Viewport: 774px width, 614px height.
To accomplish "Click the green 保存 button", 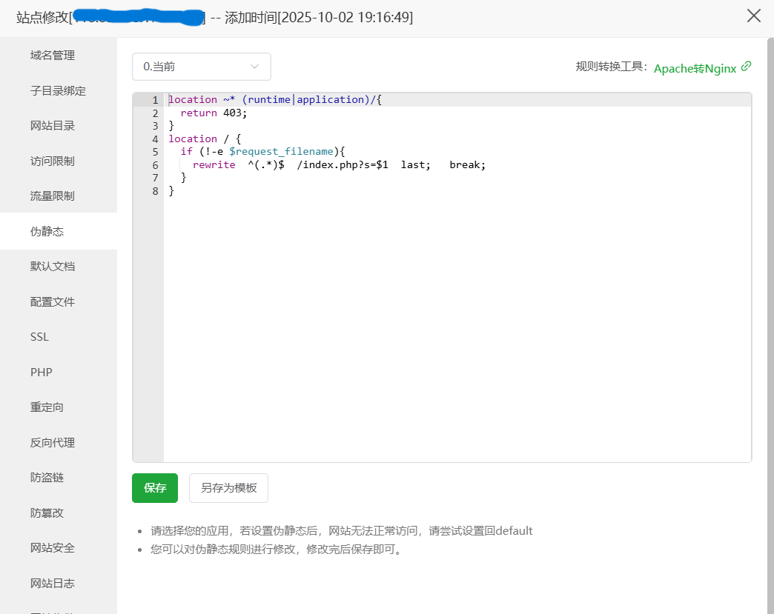I will 155,488.
